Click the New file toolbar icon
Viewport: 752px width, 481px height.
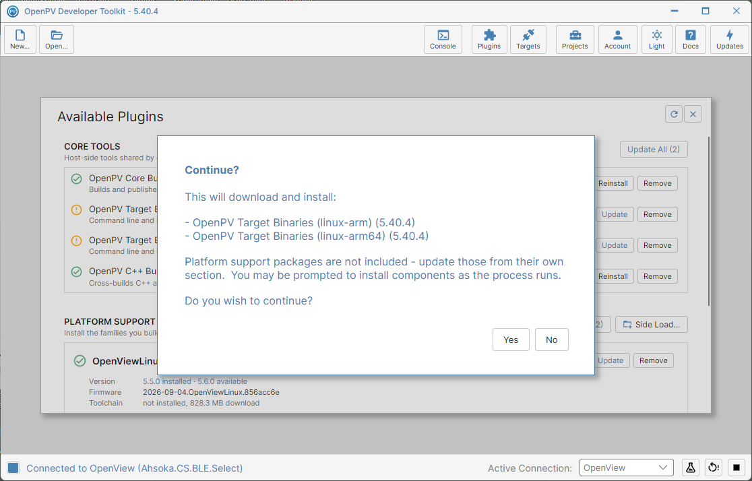click(x=20, y=39)
